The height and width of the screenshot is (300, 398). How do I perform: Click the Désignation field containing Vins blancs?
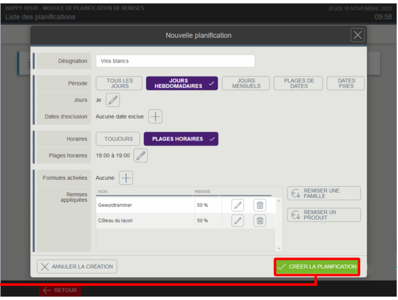tap(175, 61)
